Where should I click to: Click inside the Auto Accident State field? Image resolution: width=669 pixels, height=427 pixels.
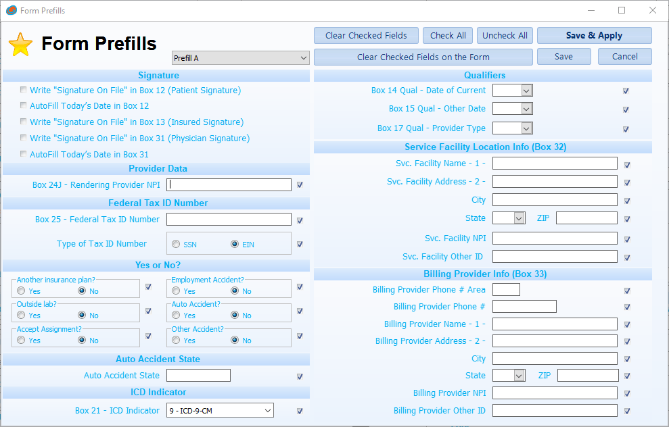[198, 375]
